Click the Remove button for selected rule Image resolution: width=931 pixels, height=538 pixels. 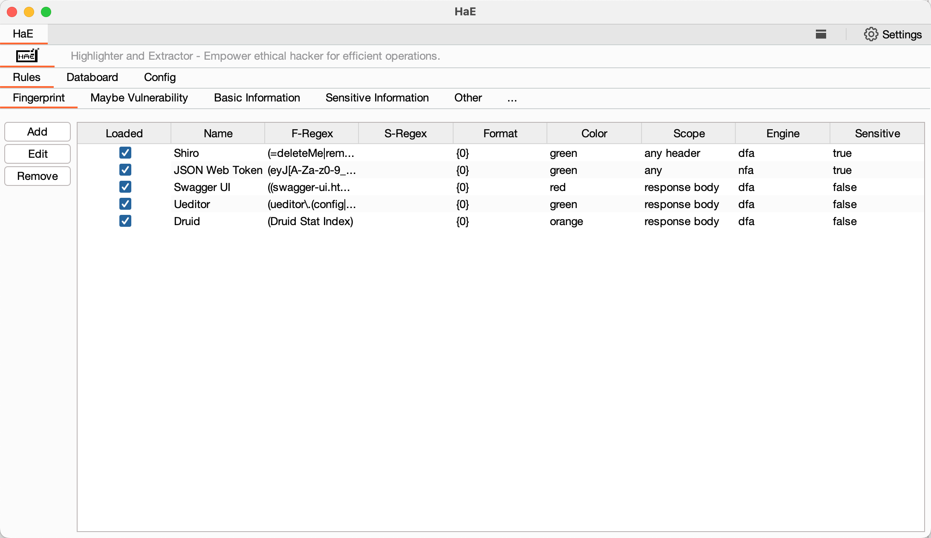38,176
